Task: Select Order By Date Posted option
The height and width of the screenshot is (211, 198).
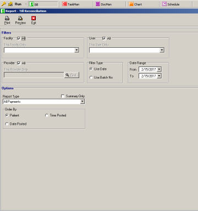Action: pos(7,124)
